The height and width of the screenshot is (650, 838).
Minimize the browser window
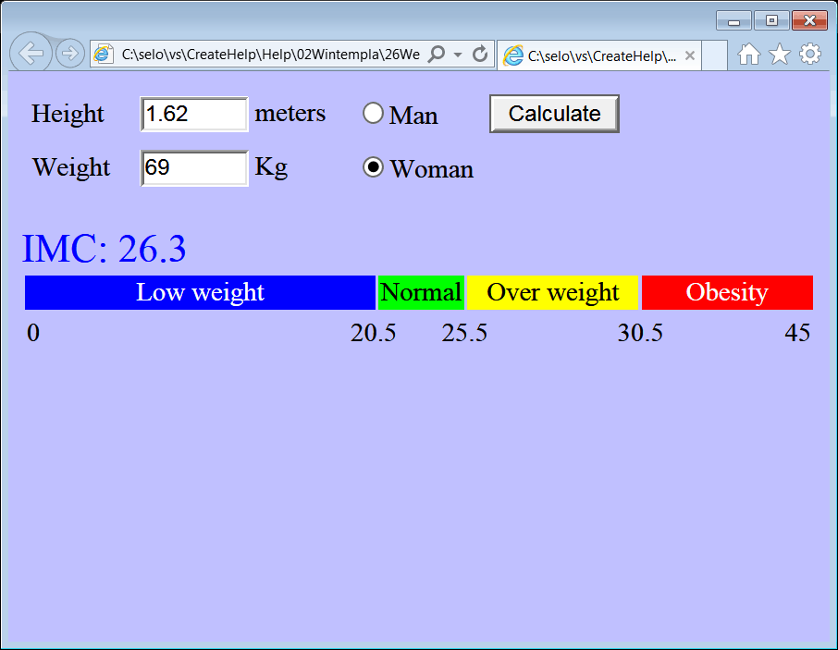tap(733, 21)
